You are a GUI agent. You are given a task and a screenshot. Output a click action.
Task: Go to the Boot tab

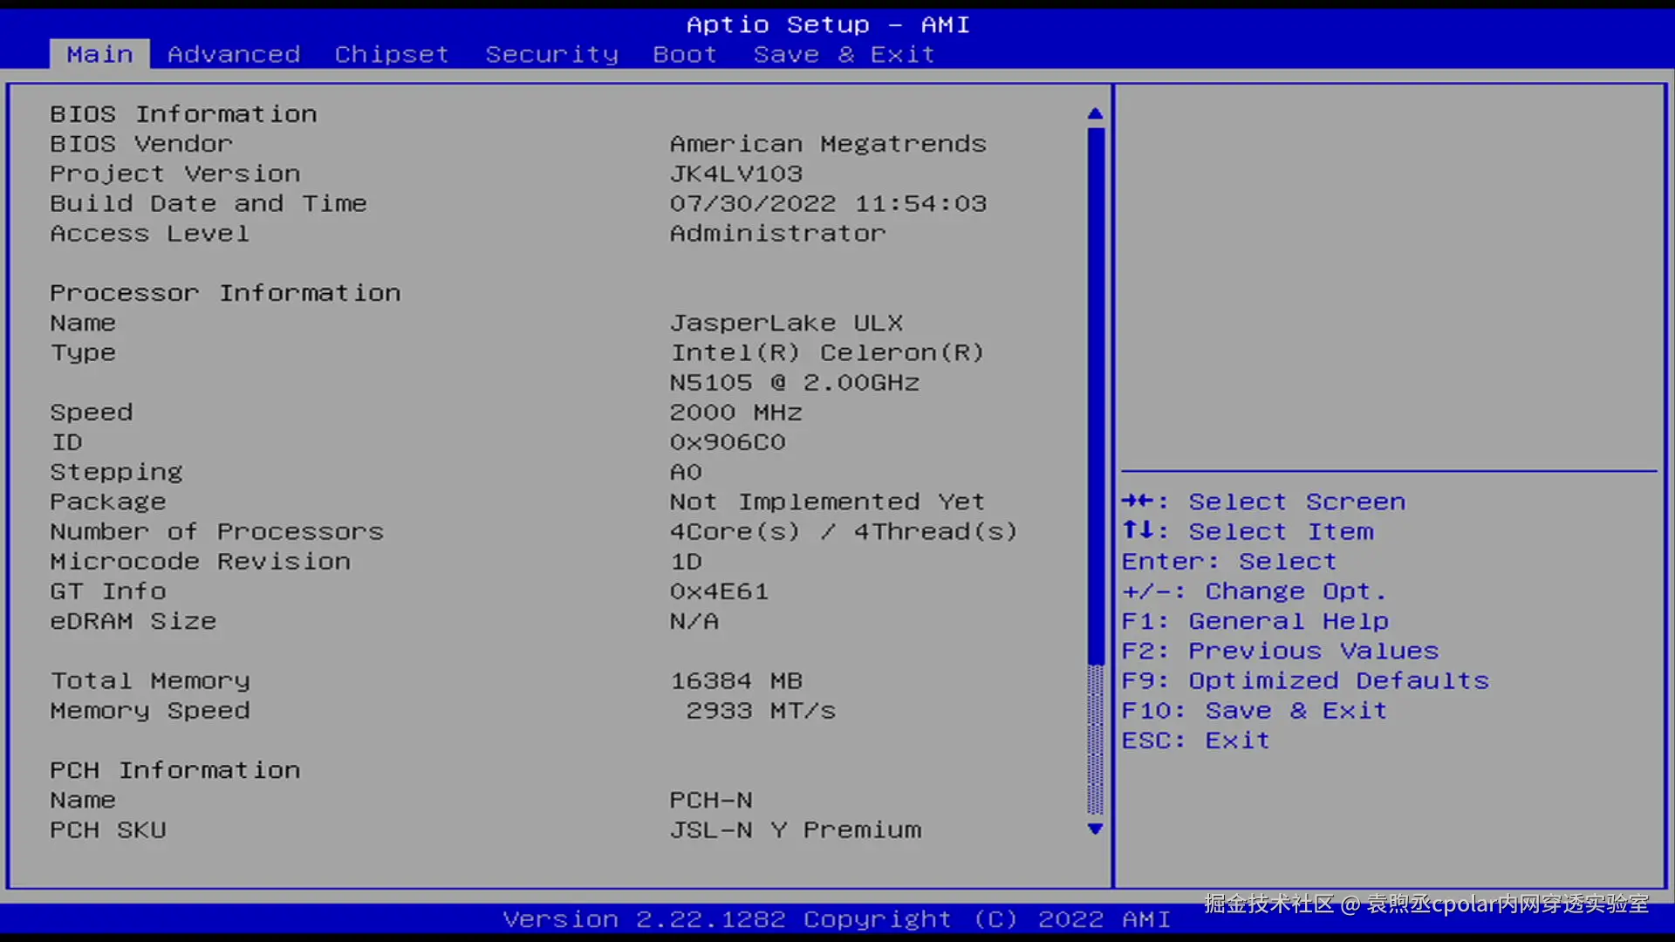tap(685, 54)
